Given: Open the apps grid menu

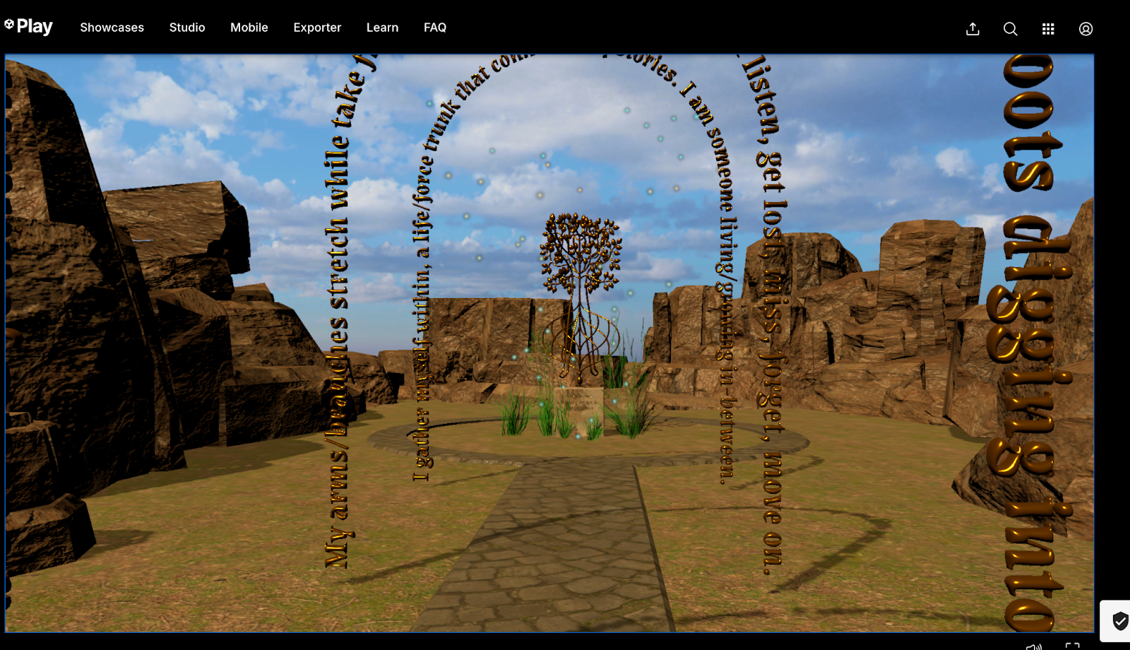Looking at the screenshot, I should [x=1048, y=29].
